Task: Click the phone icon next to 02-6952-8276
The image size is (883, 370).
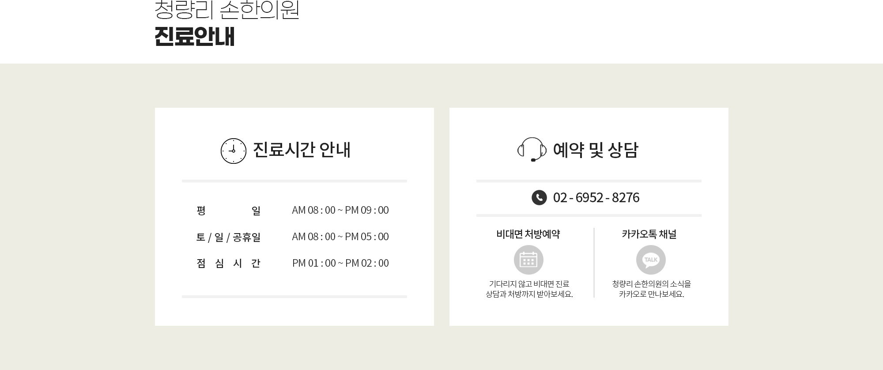Action: point(539,197)
